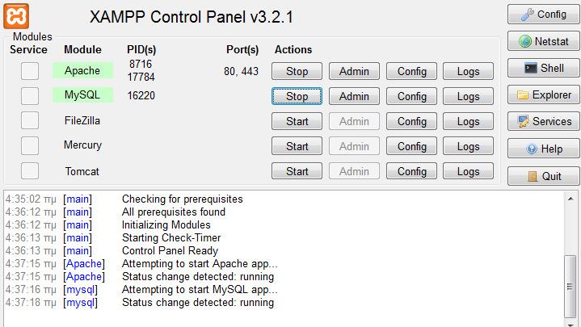
Task: Launch Shell via the terminal icon
Action: (531, 68)
